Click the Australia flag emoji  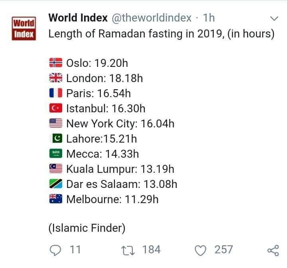(56, 199)
